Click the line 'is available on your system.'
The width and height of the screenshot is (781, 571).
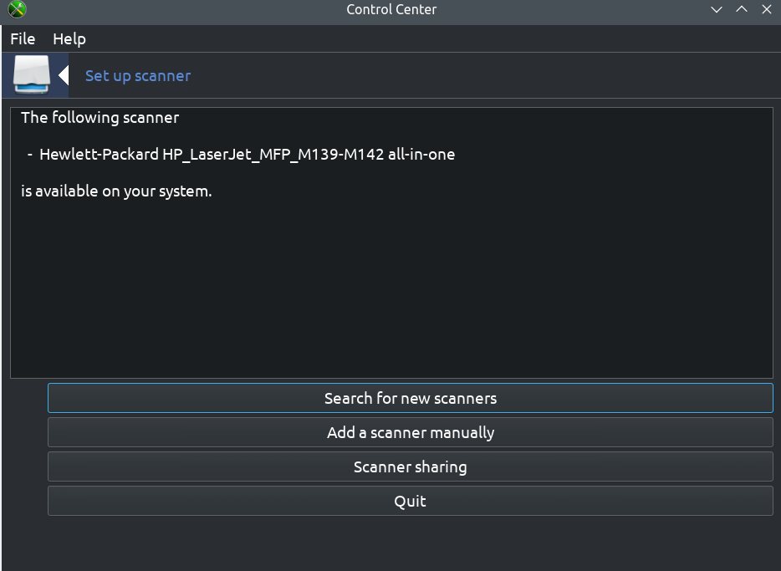(x=116, y=191)
